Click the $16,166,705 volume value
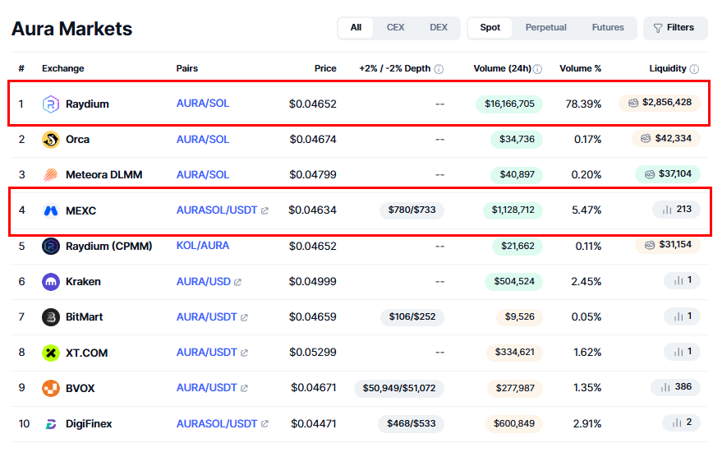713x457 pixels. (x=509, y=104)
